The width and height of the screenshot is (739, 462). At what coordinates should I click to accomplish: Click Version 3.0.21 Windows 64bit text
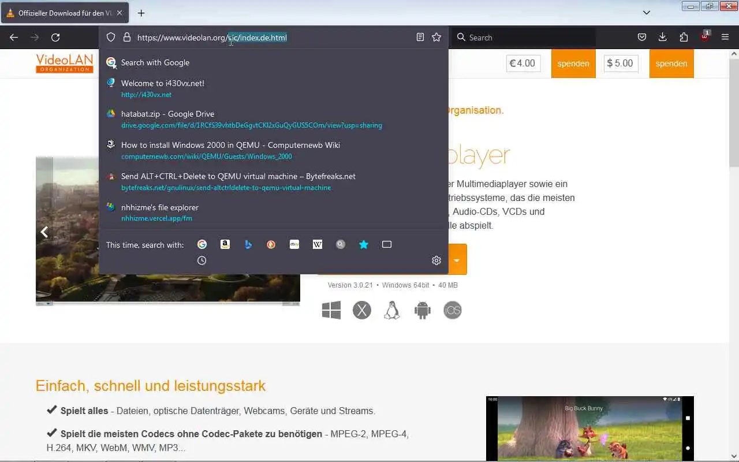(x=393, y=285)
